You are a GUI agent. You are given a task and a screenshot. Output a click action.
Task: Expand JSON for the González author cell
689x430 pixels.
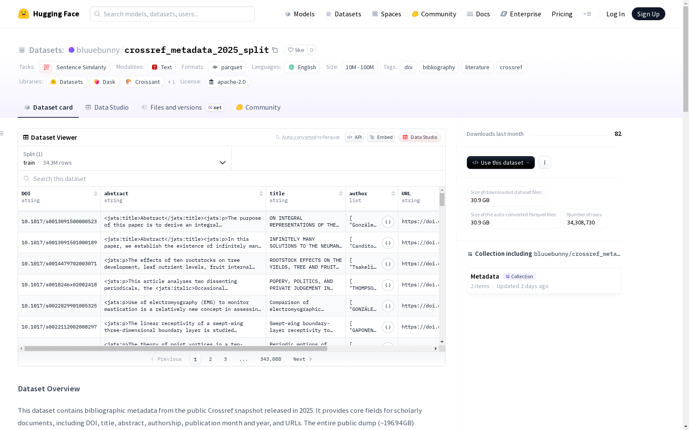[388, 222]
